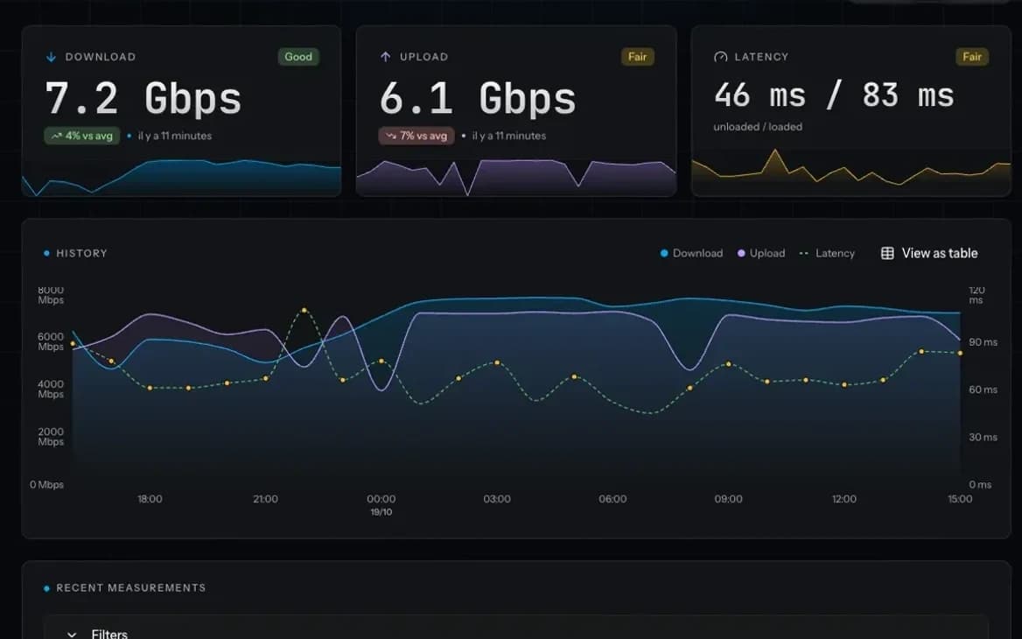Click the 4000 Mbps axis label

tap(51, 390)
